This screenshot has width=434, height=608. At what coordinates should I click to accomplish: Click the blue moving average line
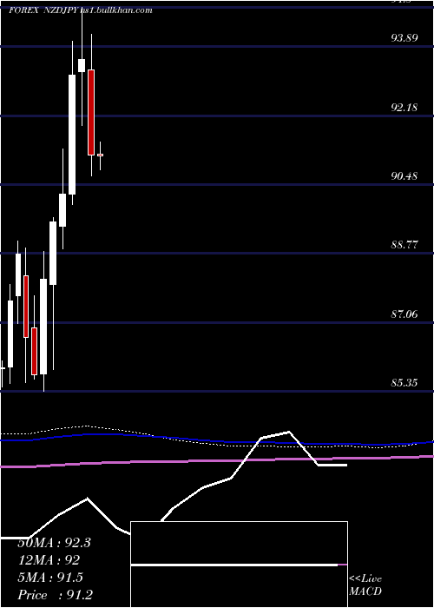tap(217, 440)
